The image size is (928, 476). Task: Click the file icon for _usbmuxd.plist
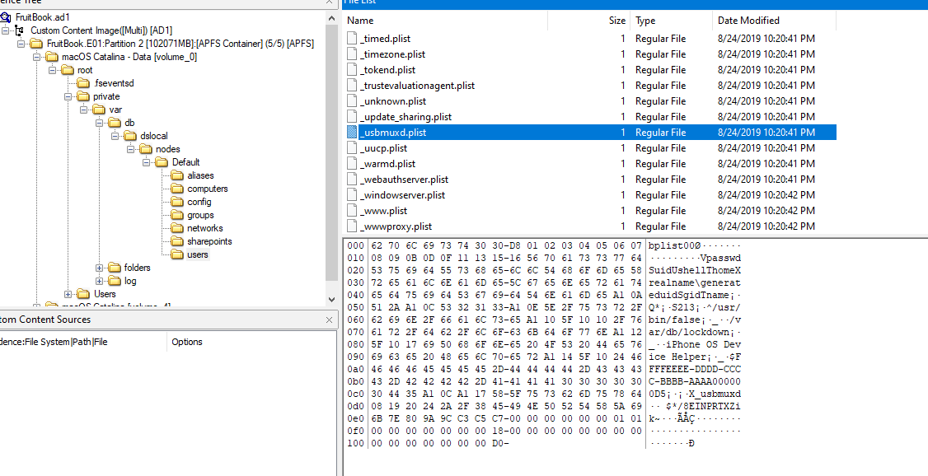[352, 133]
